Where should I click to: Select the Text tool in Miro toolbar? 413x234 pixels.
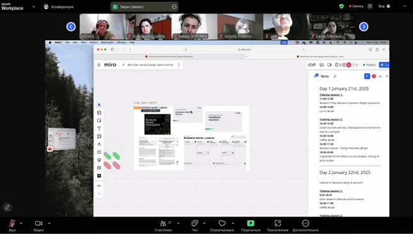click(99, 128)
